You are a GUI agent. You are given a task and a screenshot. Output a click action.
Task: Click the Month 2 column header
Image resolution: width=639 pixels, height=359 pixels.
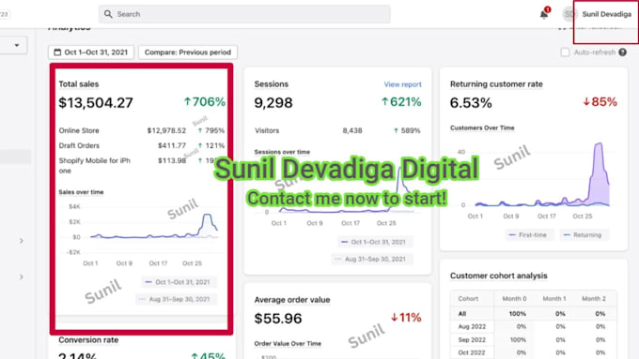click(594, 298)
